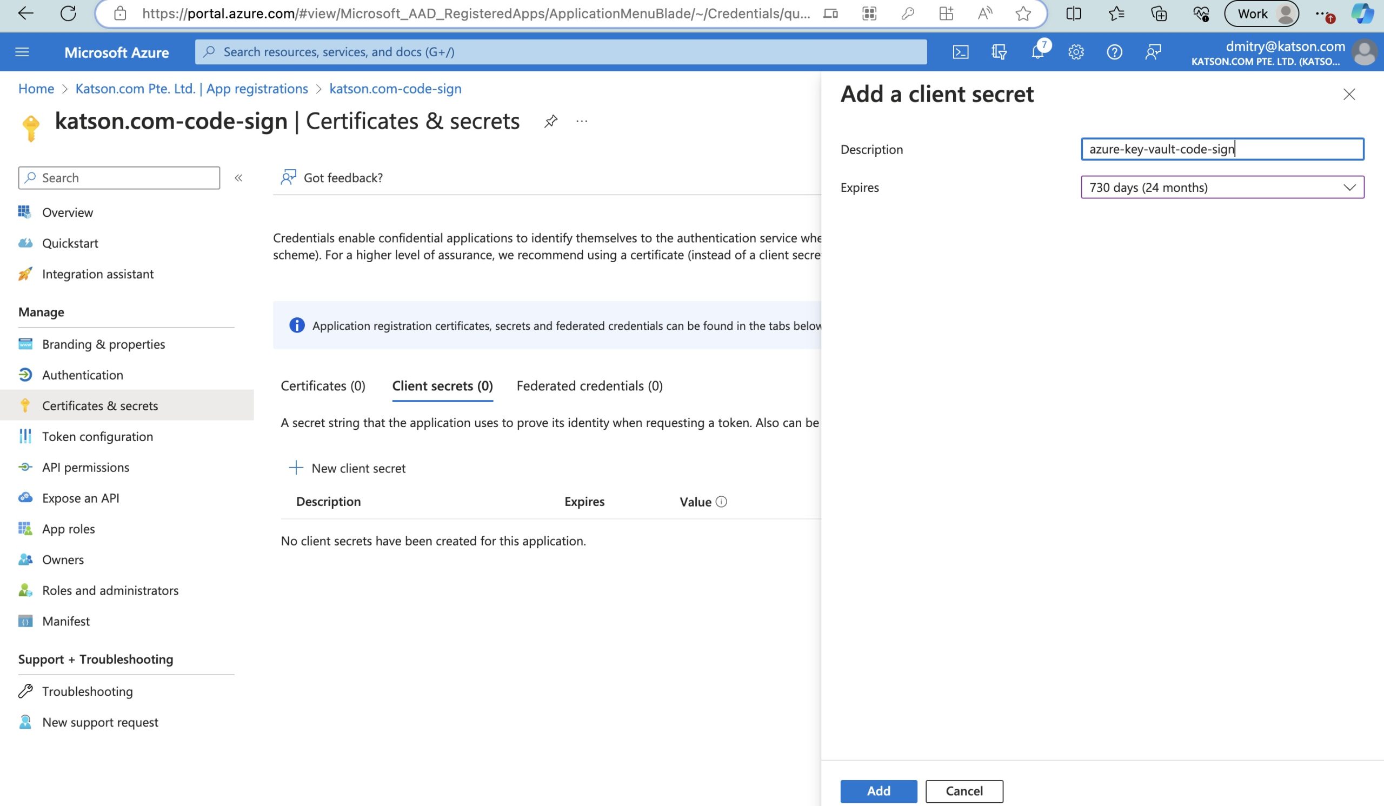Close the Add a client secret panel
Screen dimensions: 1384x806
(x=1348, y=95)
